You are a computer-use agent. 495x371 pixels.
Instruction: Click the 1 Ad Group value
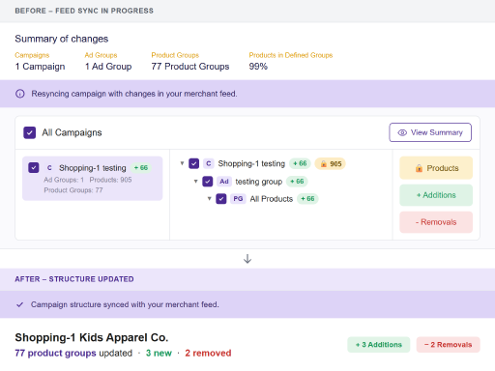(x=108, y=67)
